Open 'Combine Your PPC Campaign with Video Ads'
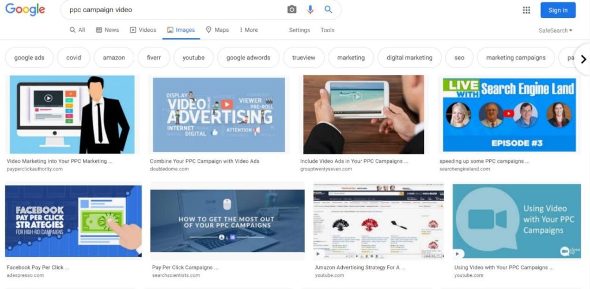 [205, 161]
